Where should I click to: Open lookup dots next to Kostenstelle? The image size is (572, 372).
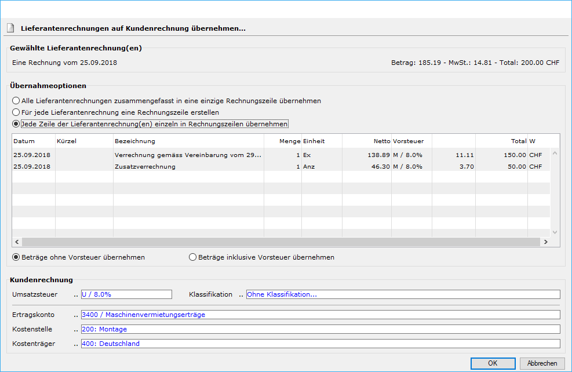[76, 330]
